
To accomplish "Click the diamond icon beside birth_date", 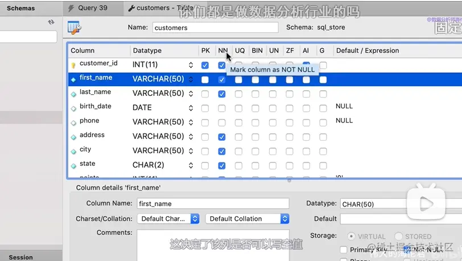I will 73,108.
